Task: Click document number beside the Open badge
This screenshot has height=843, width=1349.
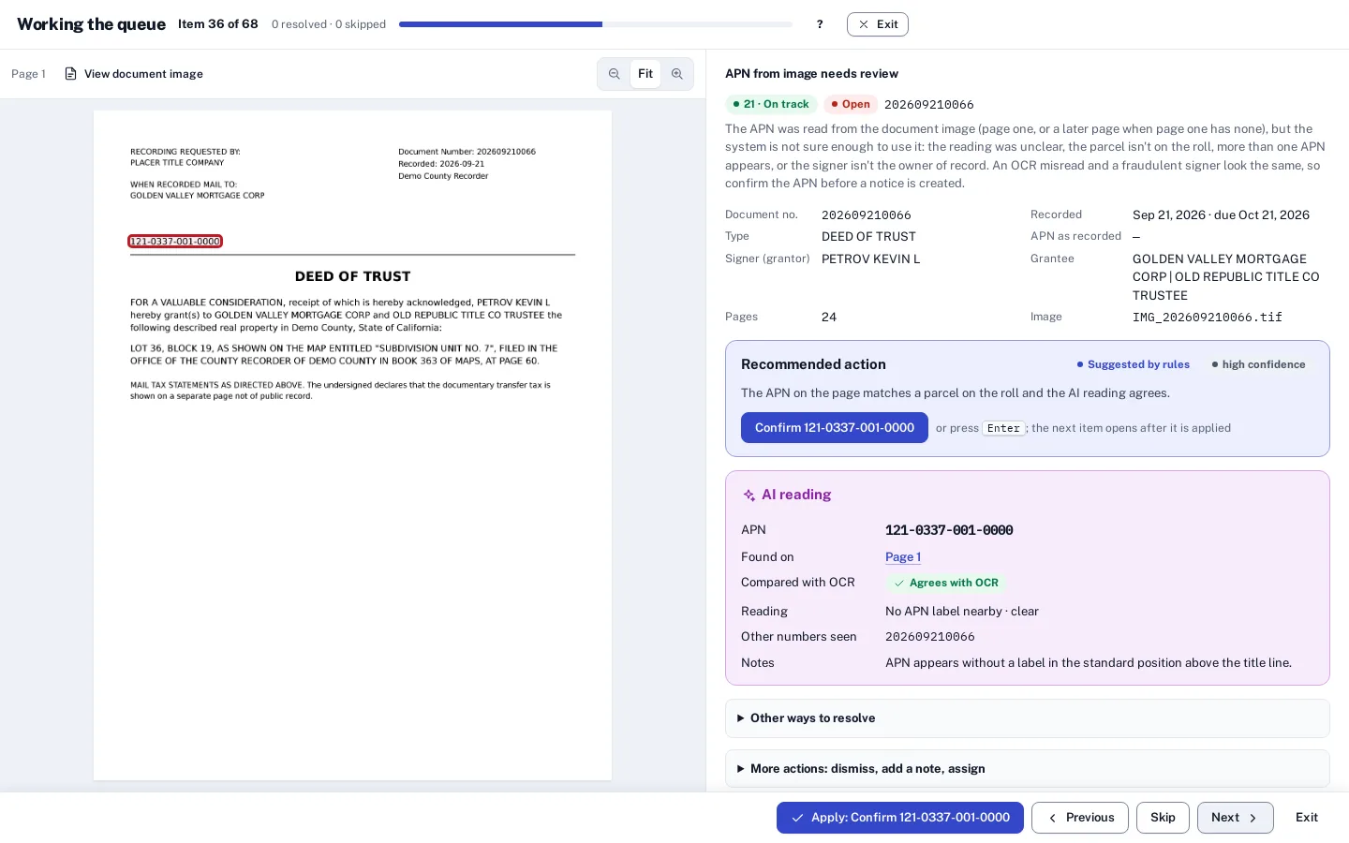Action: [x=929, y=105]
